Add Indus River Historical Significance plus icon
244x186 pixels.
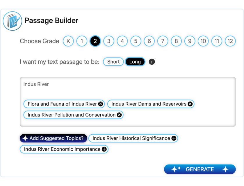click(174, 138)
